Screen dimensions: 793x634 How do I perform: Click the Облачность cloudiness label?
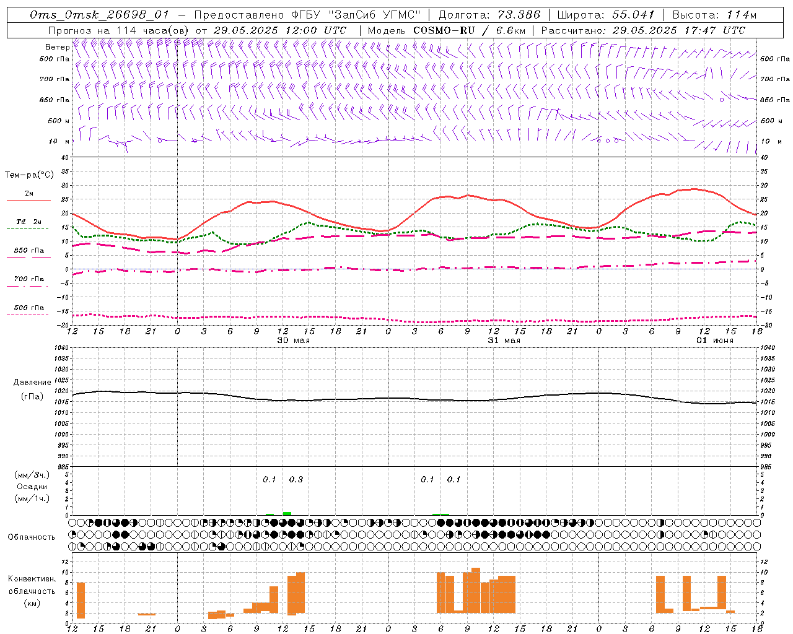[32, 537]
